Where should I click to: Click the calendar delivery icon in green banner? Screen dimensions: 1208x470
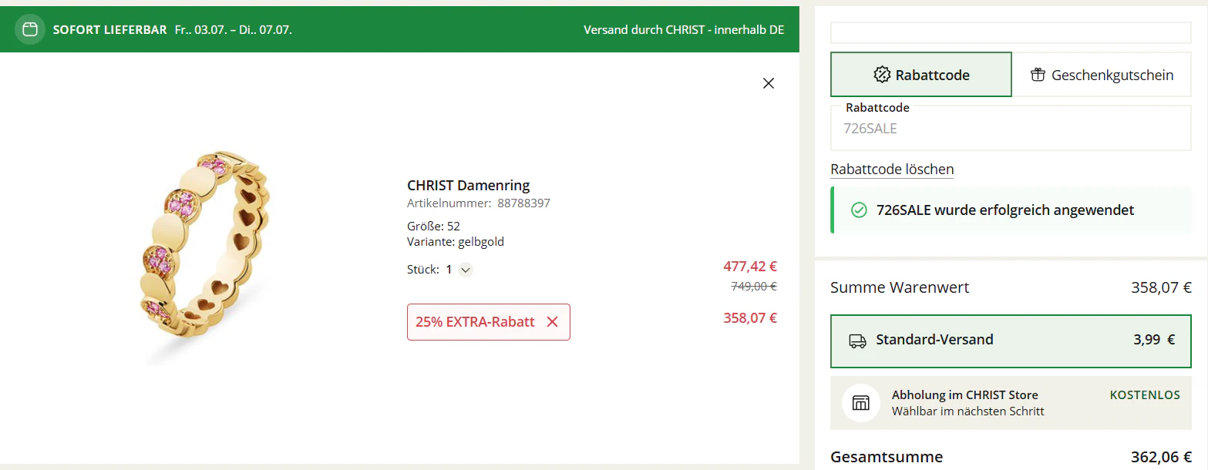(30, 30)
